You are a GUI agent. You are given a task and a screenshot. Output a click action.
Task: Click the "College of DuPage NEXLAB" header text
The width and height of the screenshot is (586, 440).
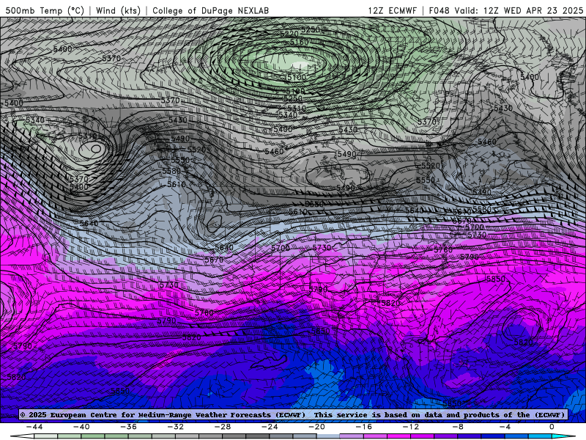point(210,10)
